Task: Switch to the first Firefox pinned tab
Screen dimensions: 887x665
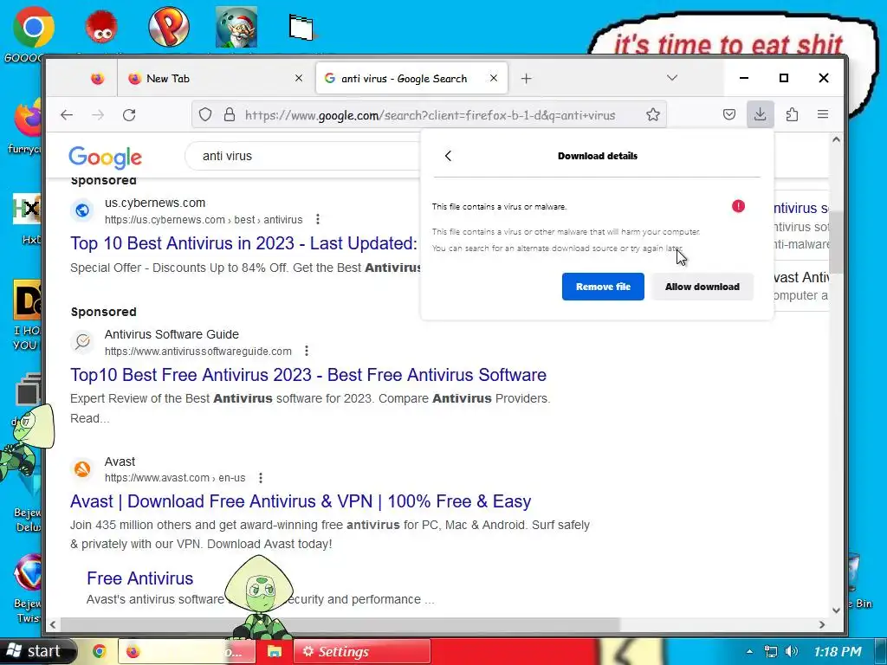Action: [x=97, y=79]
